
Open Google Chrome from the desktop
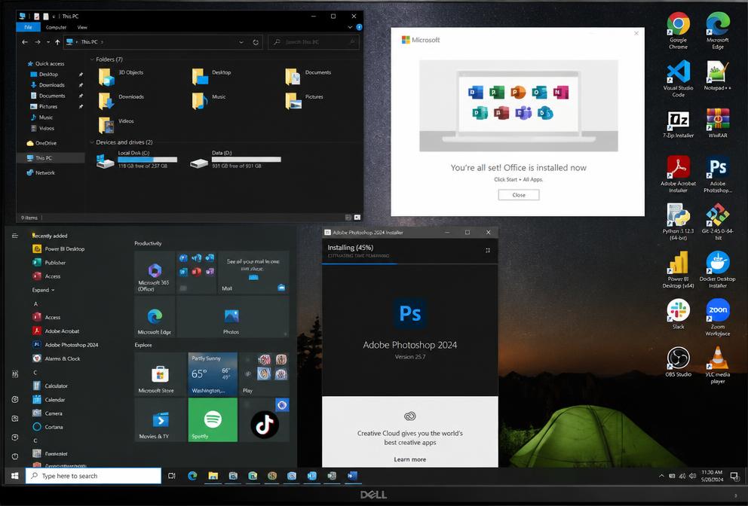[678, 30]
